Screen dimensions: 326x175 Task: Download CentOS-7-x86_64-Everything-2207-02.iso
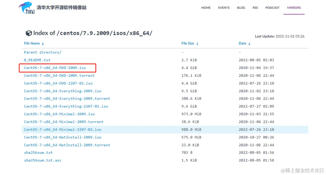click(66, 106)
